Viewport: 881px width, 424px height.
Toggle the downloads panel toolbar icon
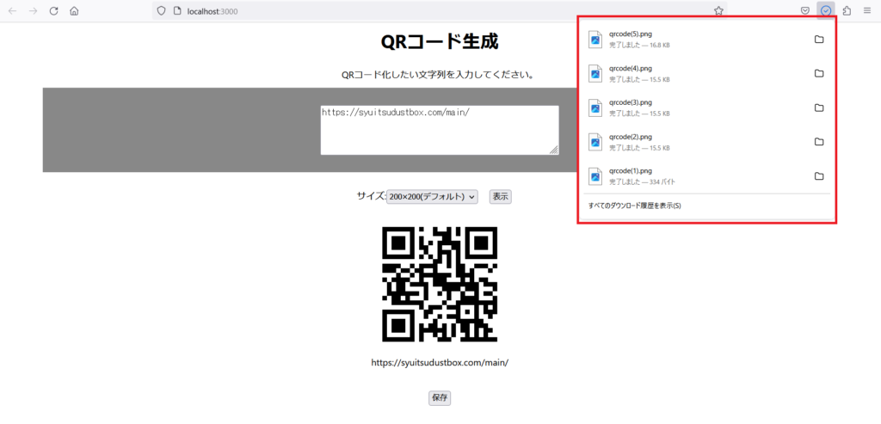(825, 10)
